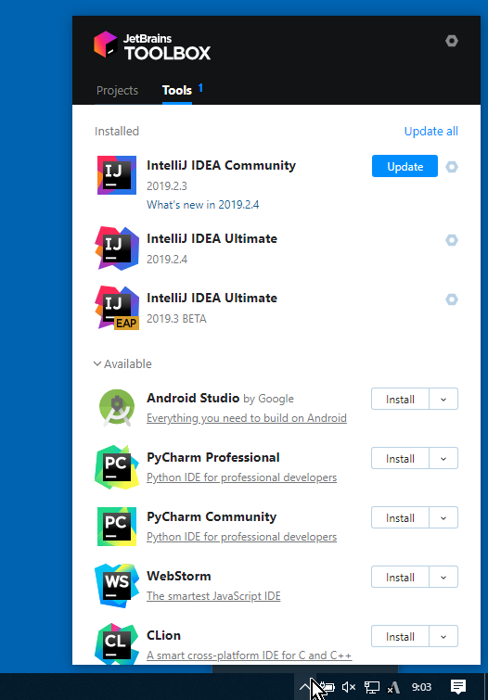Click the Tools tab update count badge
The width and height of the screenshot is (488, 700).
coord(200,87)
